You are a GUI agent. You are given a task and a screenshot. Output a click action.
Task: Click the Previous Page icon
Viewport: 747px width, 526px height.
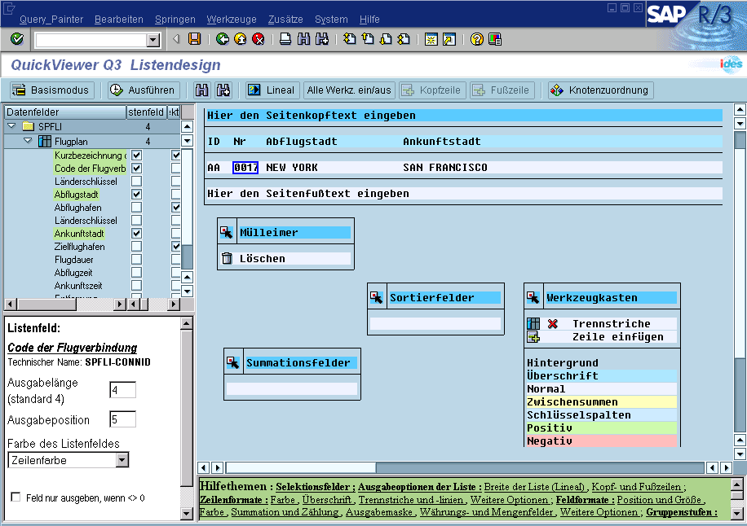[367, 39]
